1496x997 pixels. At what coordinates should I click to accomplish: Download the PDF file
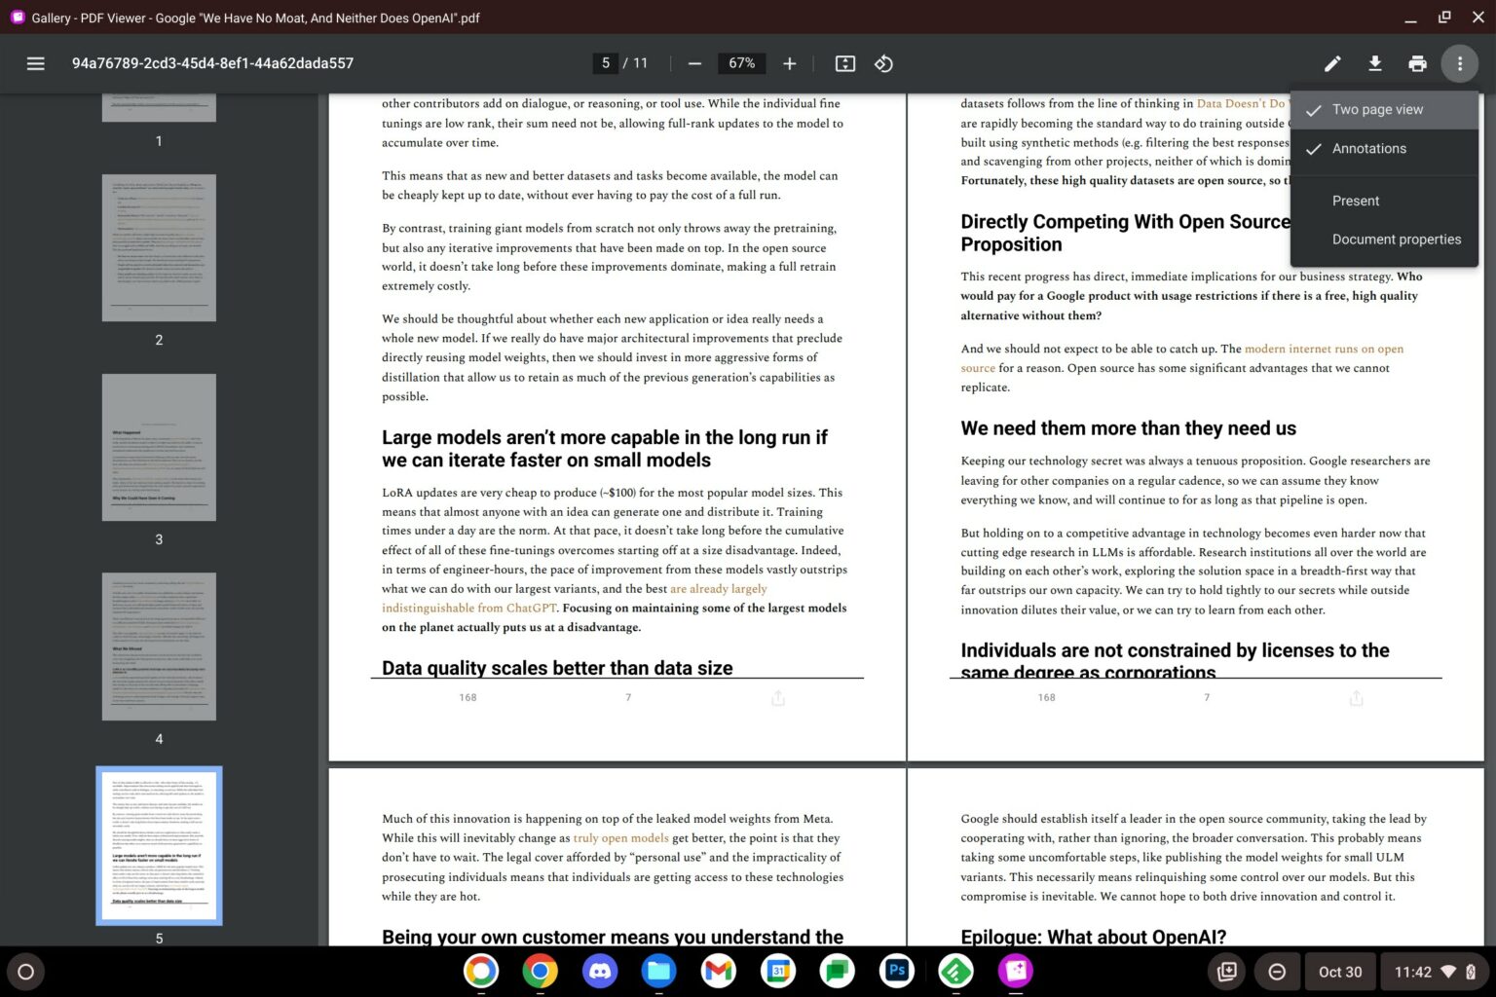[1375, 63]
